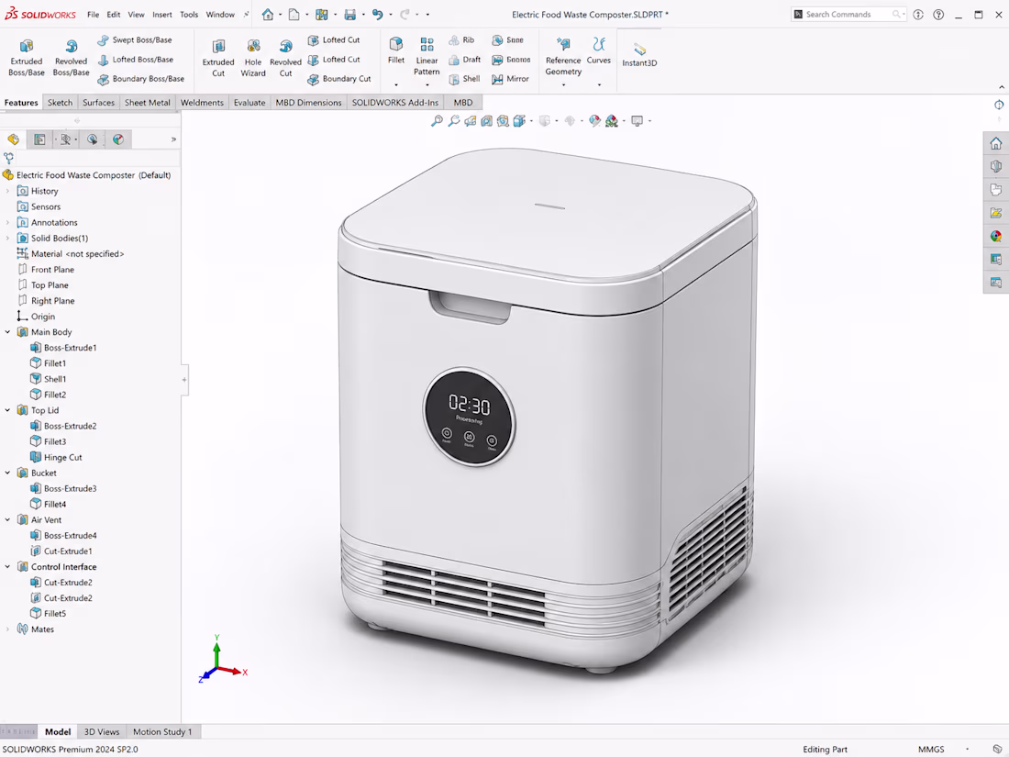Open the File menu
The image size is (1009, 757).
(x=94, y=14)
